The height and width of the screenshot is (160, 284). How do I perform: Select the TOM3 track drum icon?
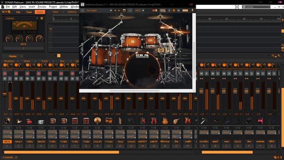pyautogui.click(x=75, y=121)
